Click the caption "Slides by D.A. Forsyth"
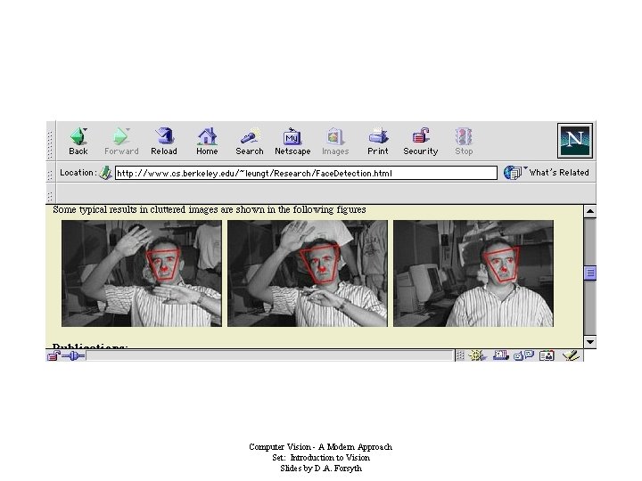The height and width of the screenshot is (481, 642). coord(321,469)
